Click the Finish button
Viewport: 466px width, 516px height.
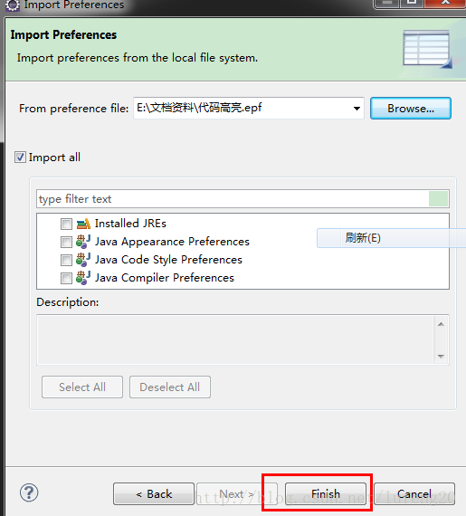pyautogui.click(x=326, y=493)
